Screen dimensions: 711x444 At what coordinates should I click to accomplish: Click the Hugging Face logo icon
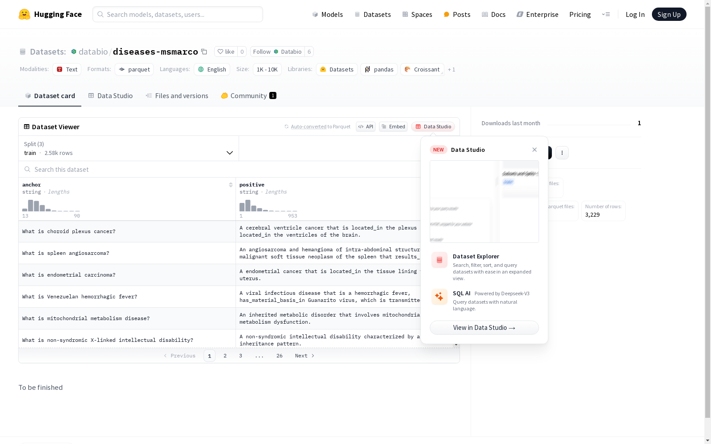point(24,14)
